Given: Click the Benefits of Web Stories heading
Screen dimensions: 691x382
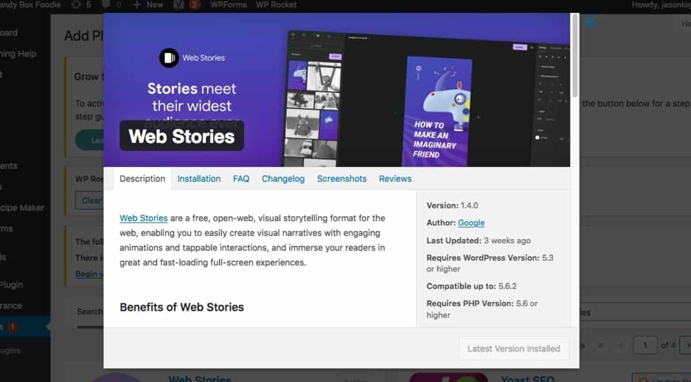Looking at the screenshot, I should point(181,307).
